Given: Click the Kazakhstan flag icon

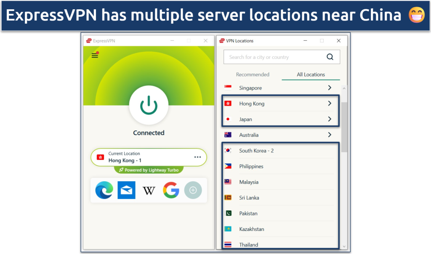Looking at the screenshot, I should pyautogui.click(x=228, y=229).
